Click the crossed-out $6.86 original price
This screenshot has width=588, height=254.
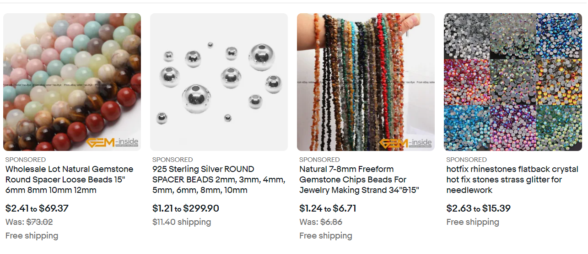coord(331,222)
